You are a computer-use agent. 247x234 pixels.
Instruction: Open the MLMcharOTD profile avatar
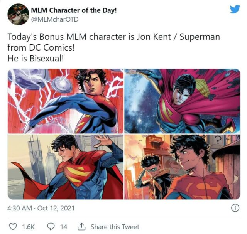coord(18,14)
